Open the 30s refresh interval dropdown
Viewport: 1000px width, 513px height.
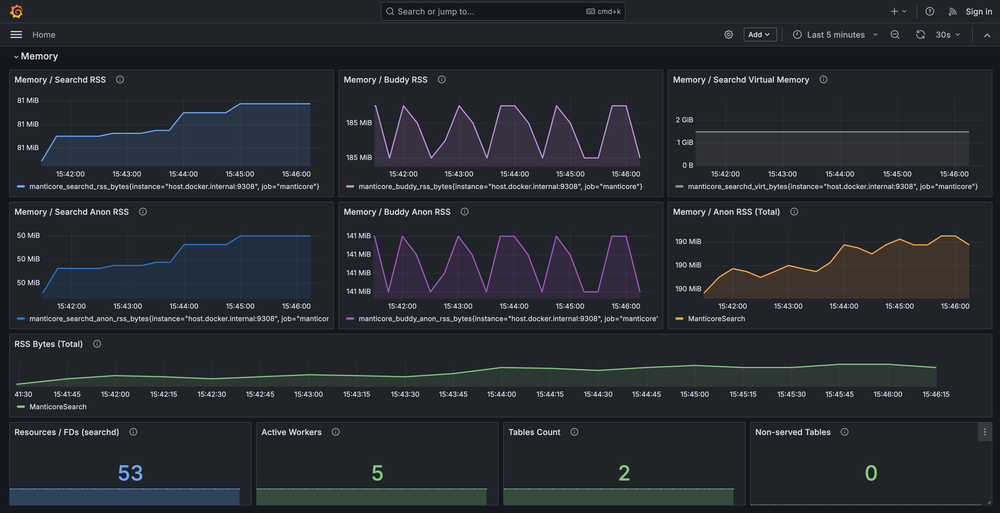click(947, 34)
